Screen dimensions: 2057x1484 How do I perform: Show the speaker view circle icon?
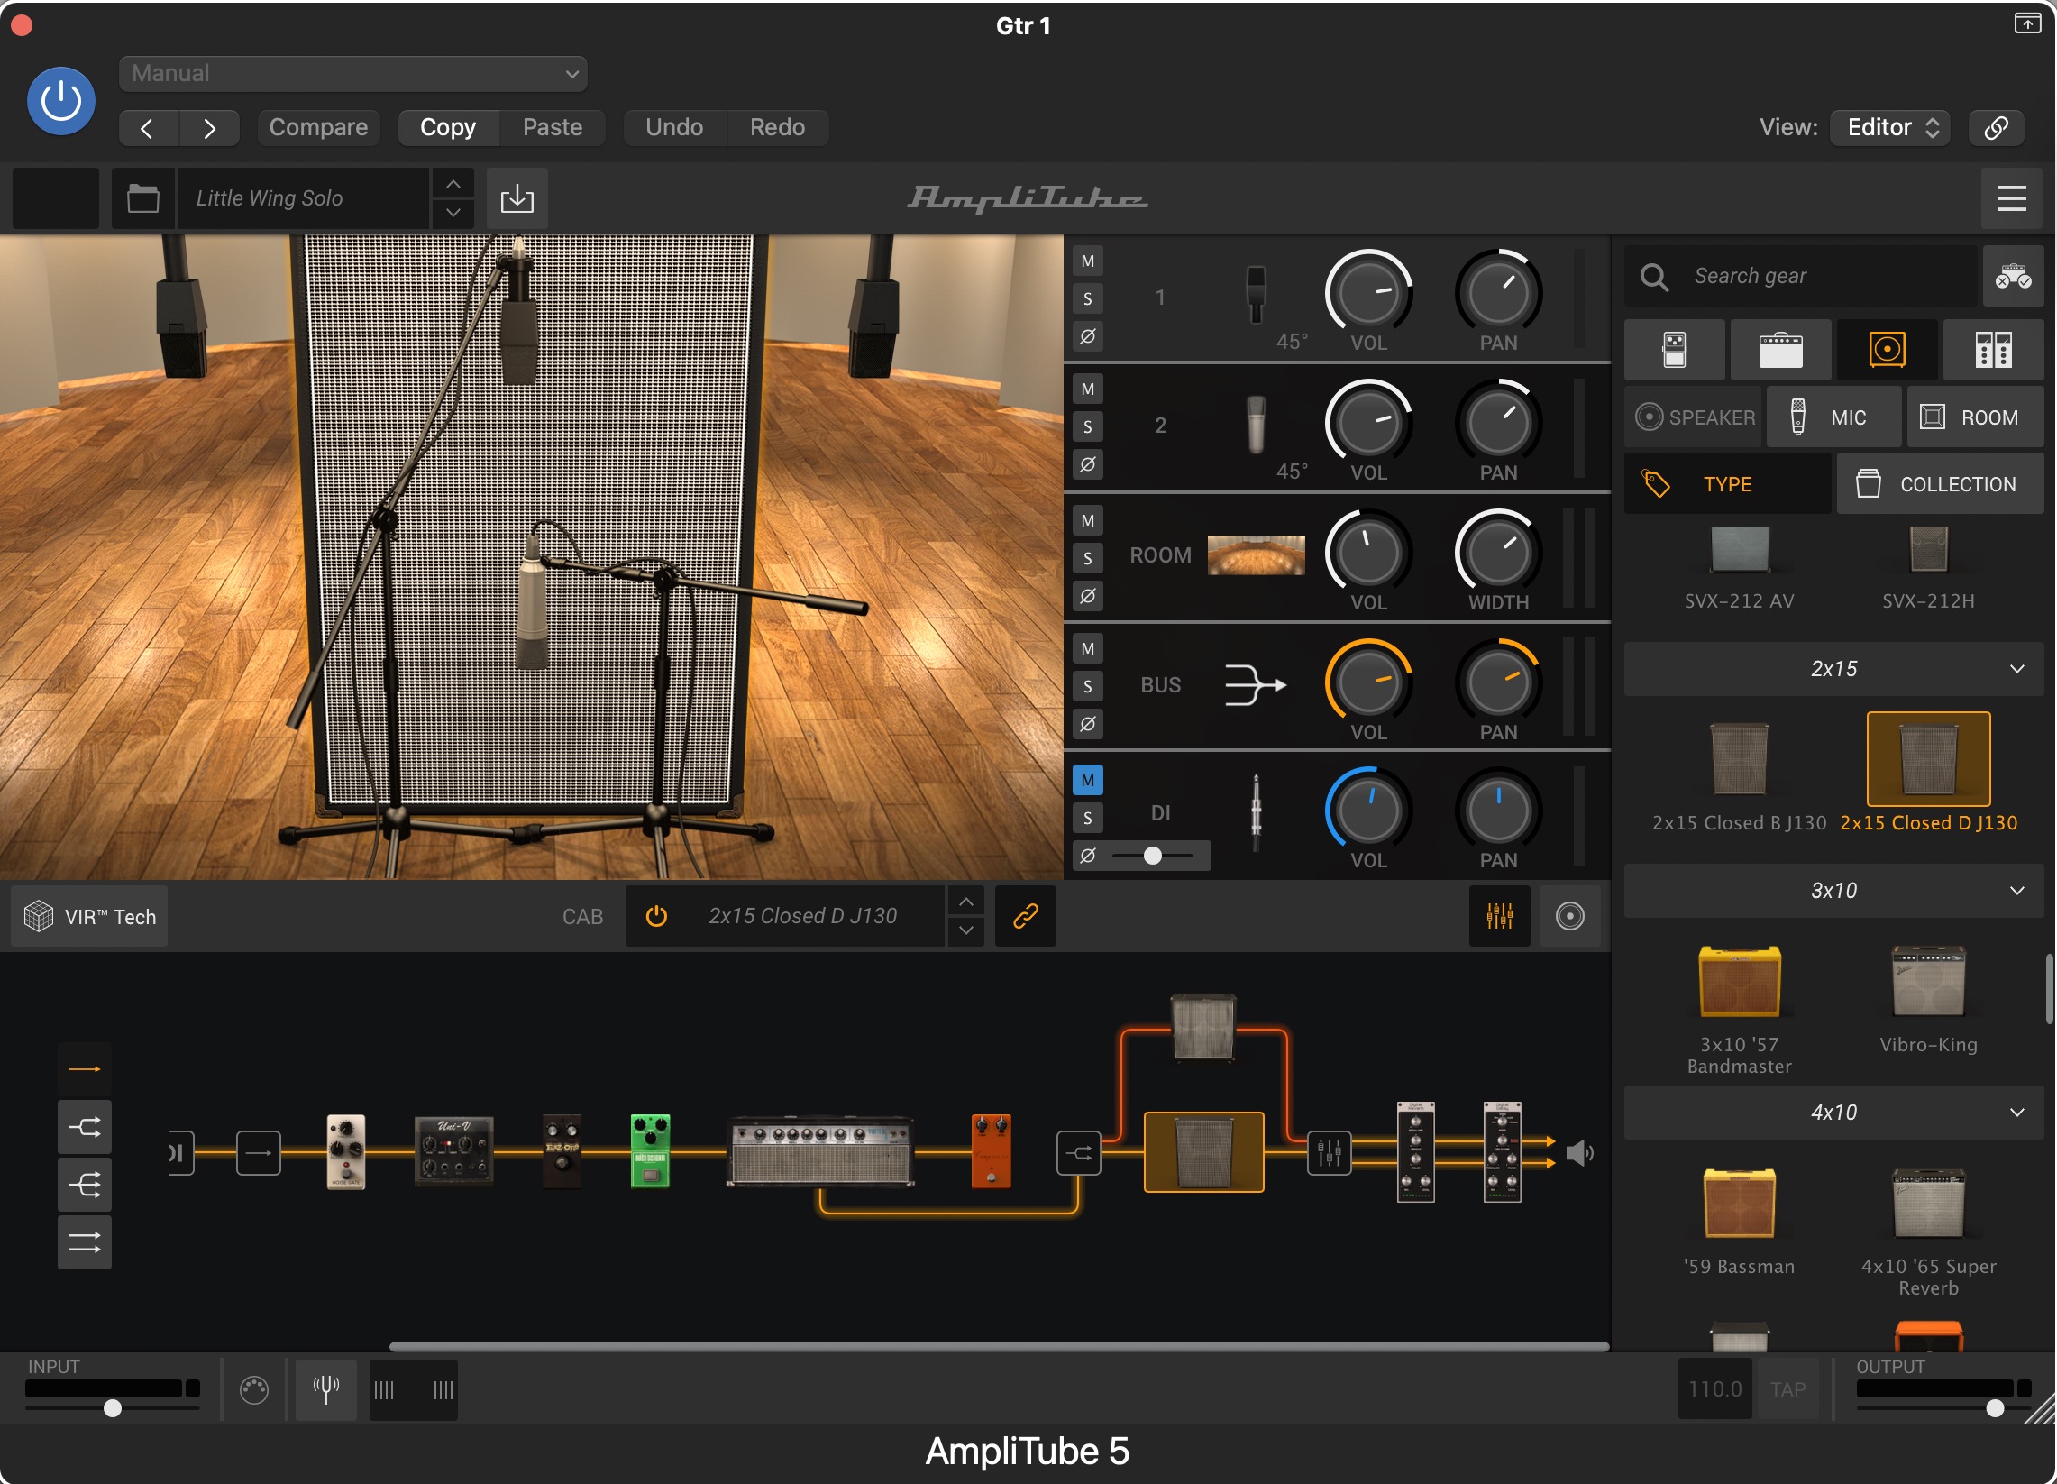click(1569, 916)
